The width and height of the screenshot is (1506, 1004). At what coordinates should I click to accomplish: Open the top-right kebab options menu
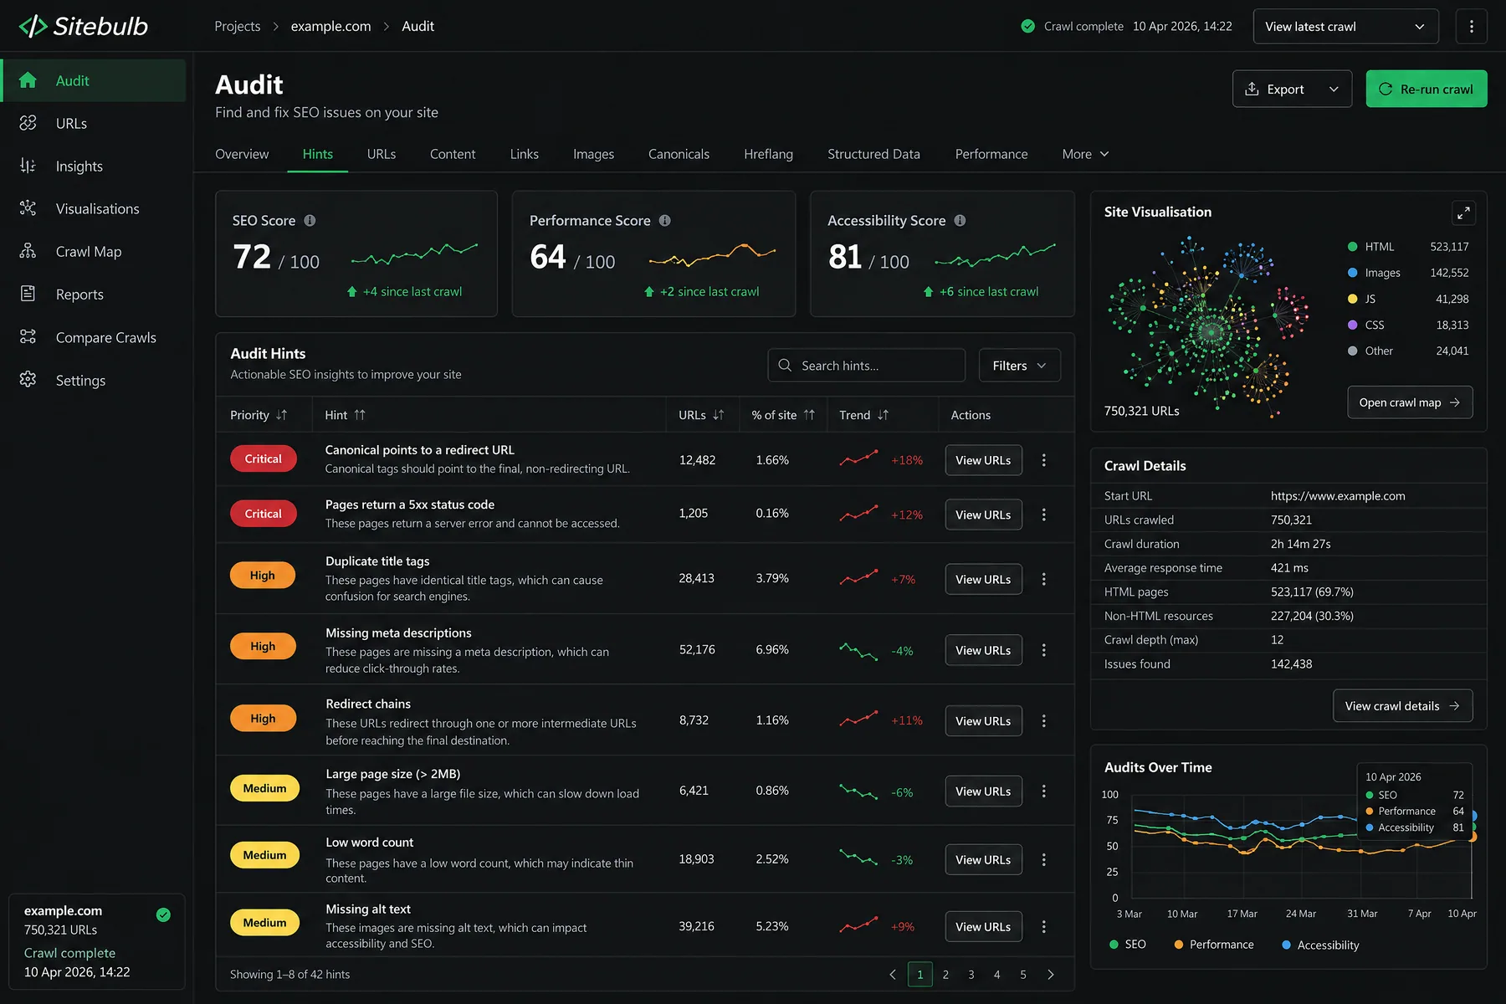[x=1472, y=27]
